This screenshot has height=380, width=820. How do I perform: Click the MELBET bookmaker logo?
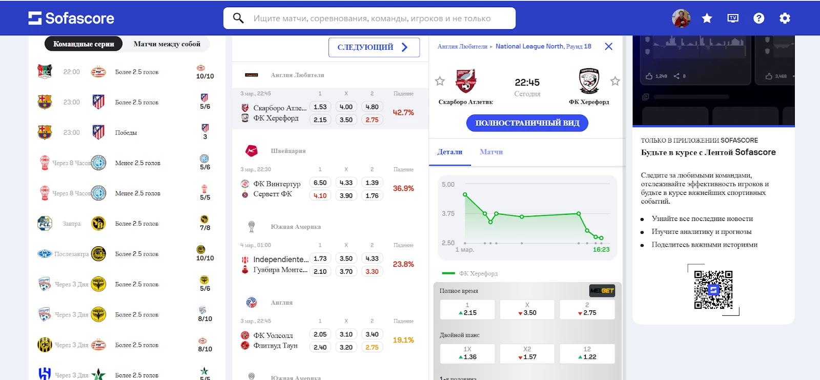[x=602, y=291]
